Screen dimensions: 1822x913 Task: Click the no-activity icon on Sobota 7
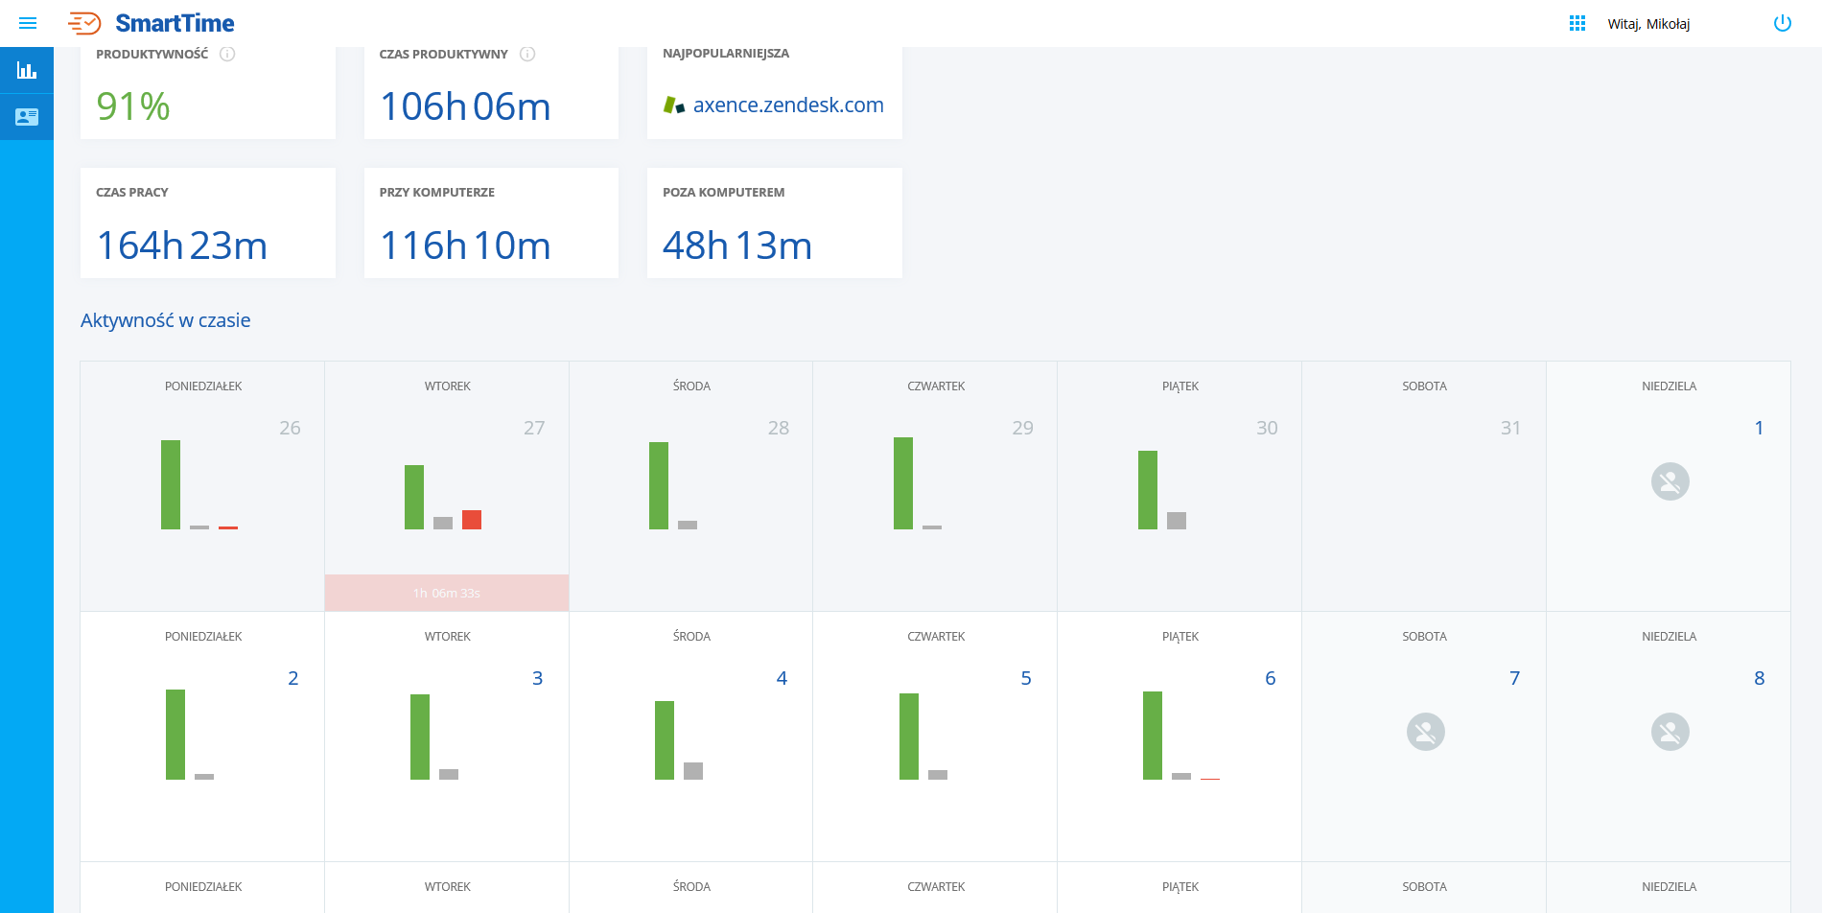[x=1424, y=732]
